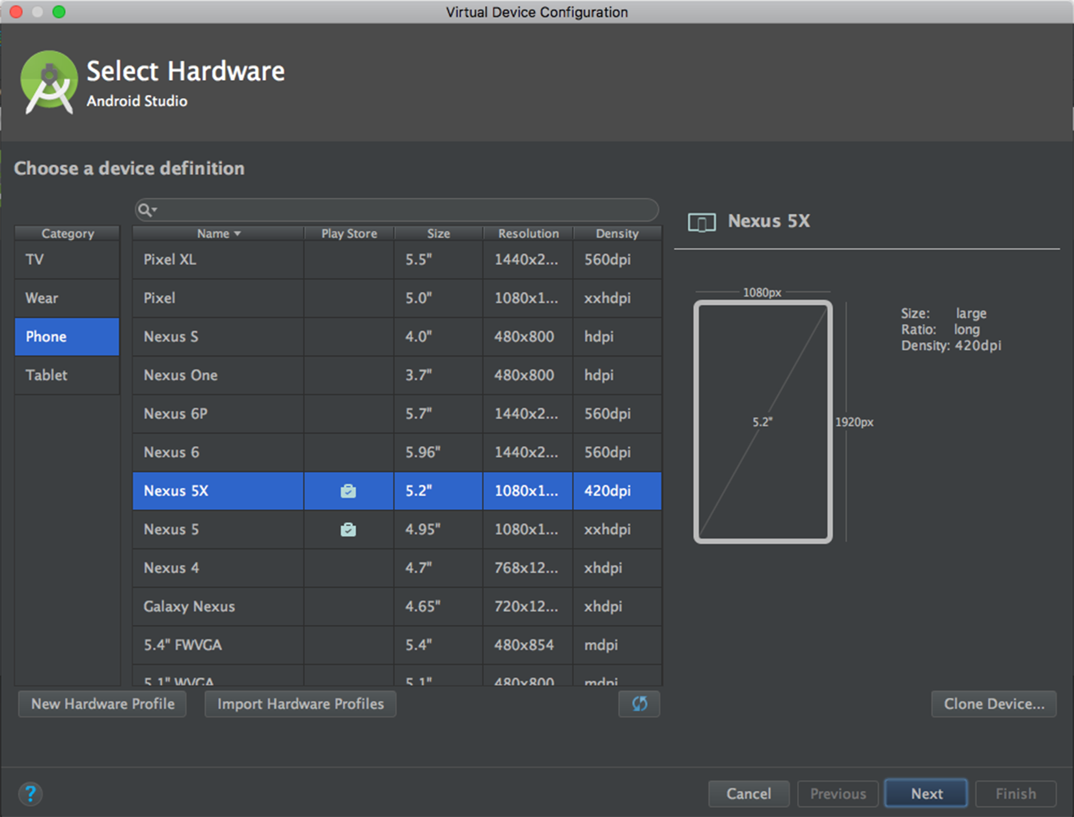Screen dimensions: 1074x817
Task: Click the search magnifier icon
Action: 146,209
